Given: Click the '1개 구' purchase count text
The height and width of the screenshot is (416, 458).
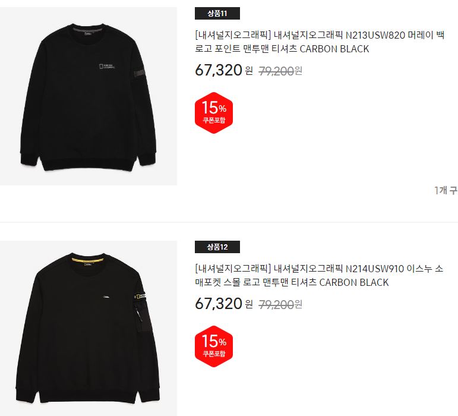Looking at the screenshot, I should coord(446,191).
